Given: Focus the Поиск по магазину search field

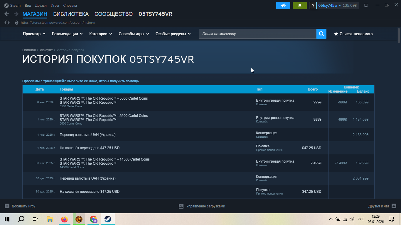Looking at the screenshot, I should click(258, 34).
